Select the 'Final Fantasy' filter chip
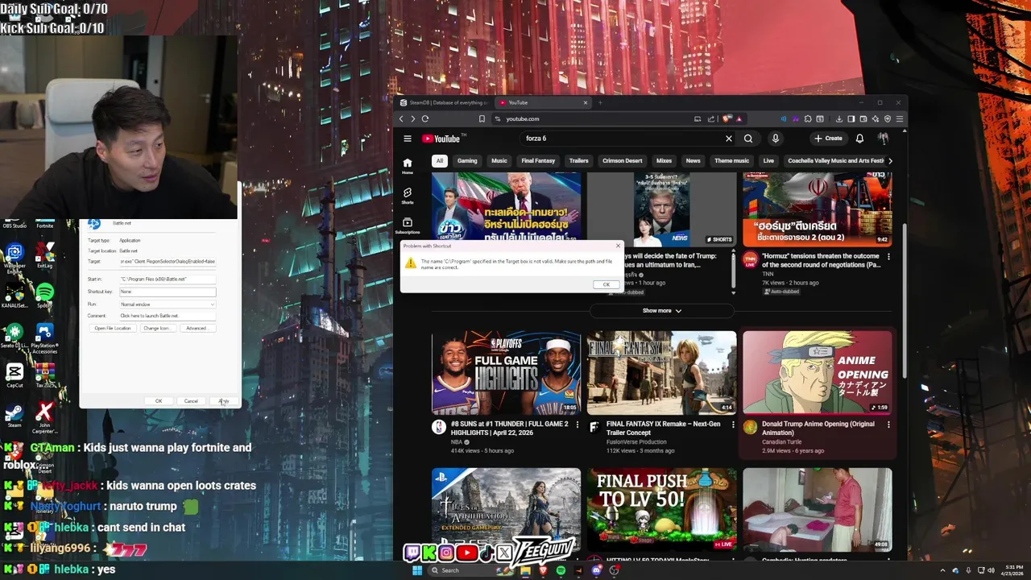The image size is (1031, 580). point(538,160)
